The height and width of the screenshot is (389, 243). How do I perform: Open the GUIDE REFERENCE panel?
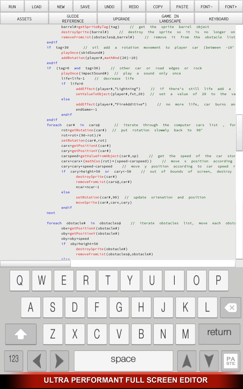(73, 19)
